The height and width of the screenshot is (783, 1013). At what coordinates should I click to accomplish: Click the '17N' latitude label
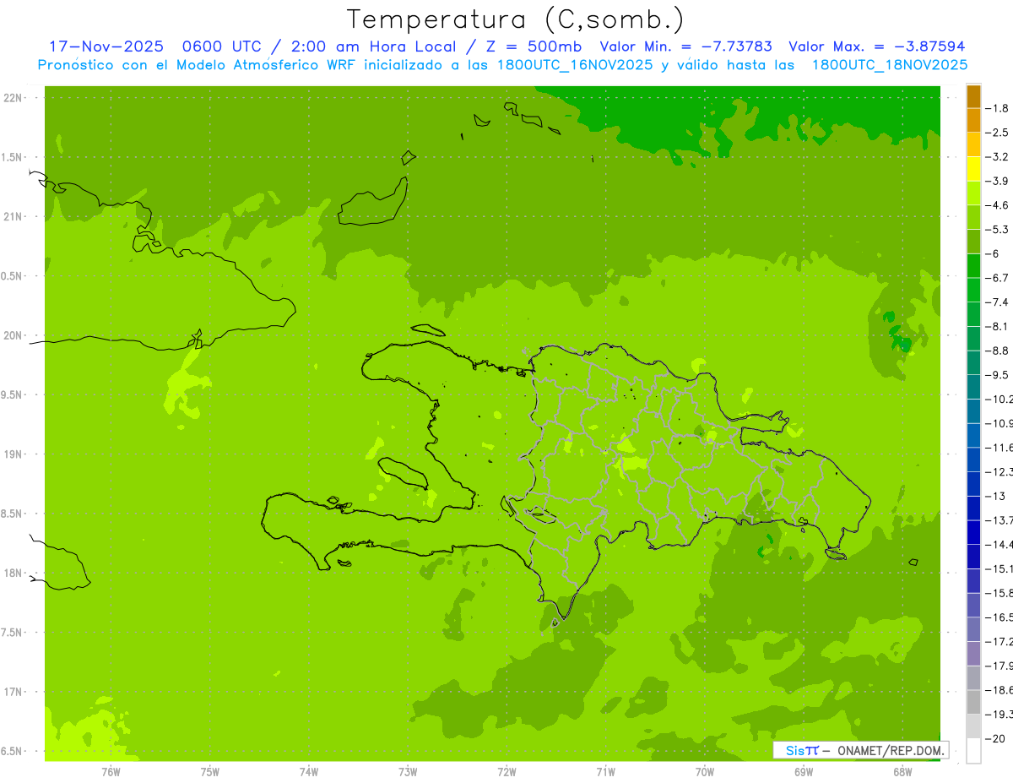(x=12, y=692)
